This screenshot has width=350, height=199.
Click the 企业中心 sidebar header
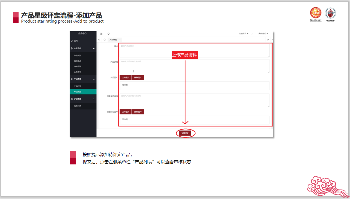82,33
